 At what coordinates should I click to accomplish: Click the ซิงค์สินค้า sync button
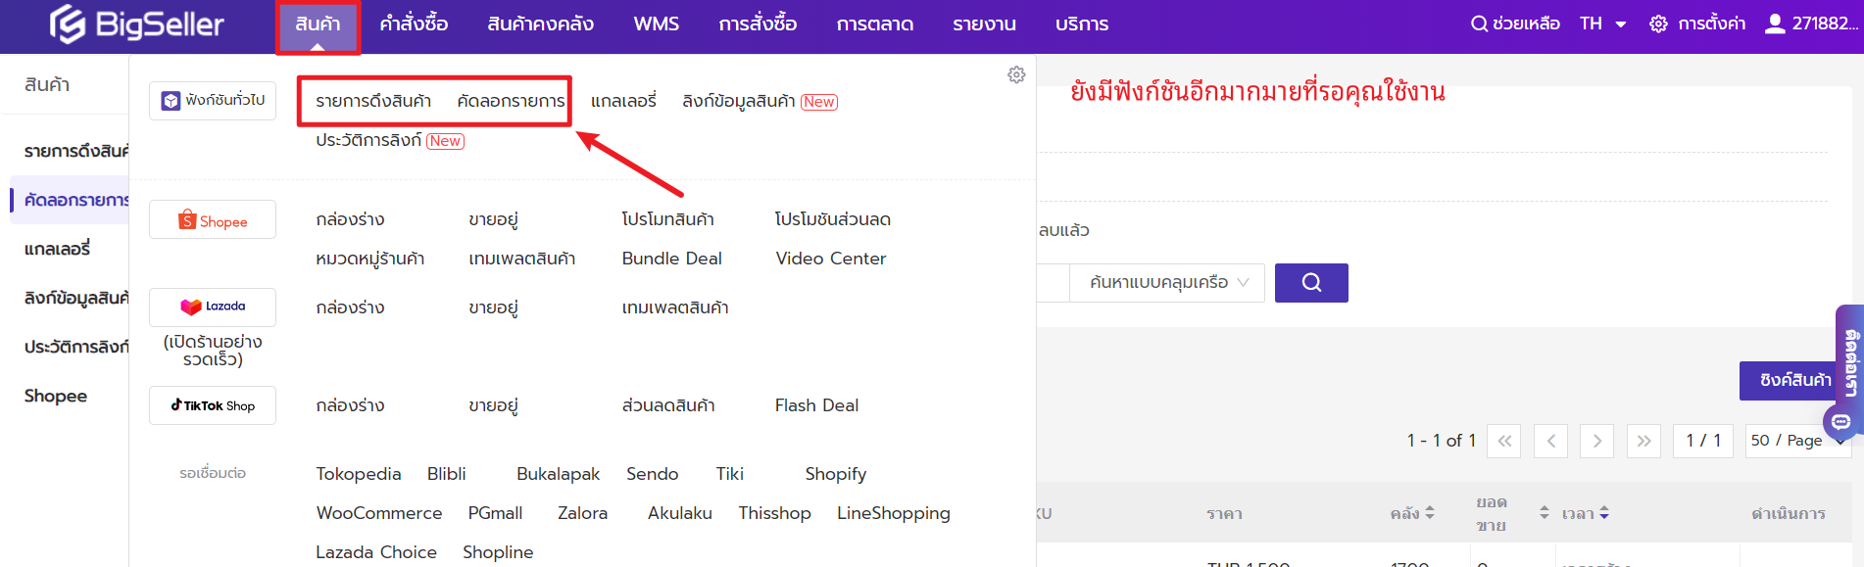pos(1793,380)
